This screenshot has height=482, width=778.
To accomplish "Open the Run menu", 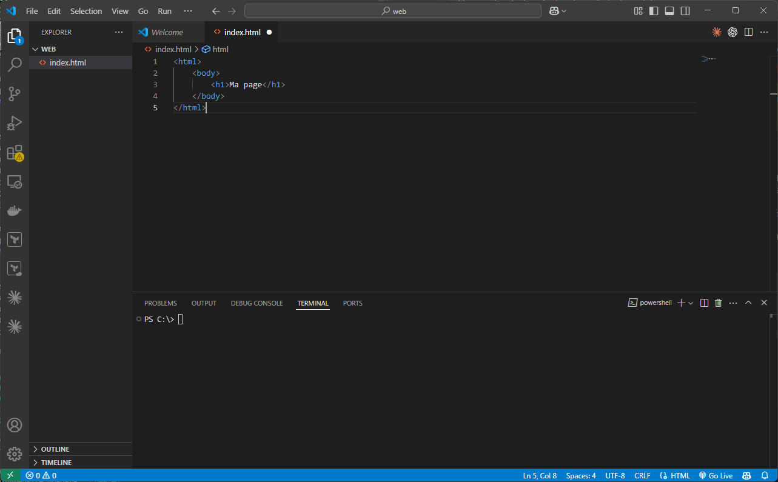I will (164, 11).
